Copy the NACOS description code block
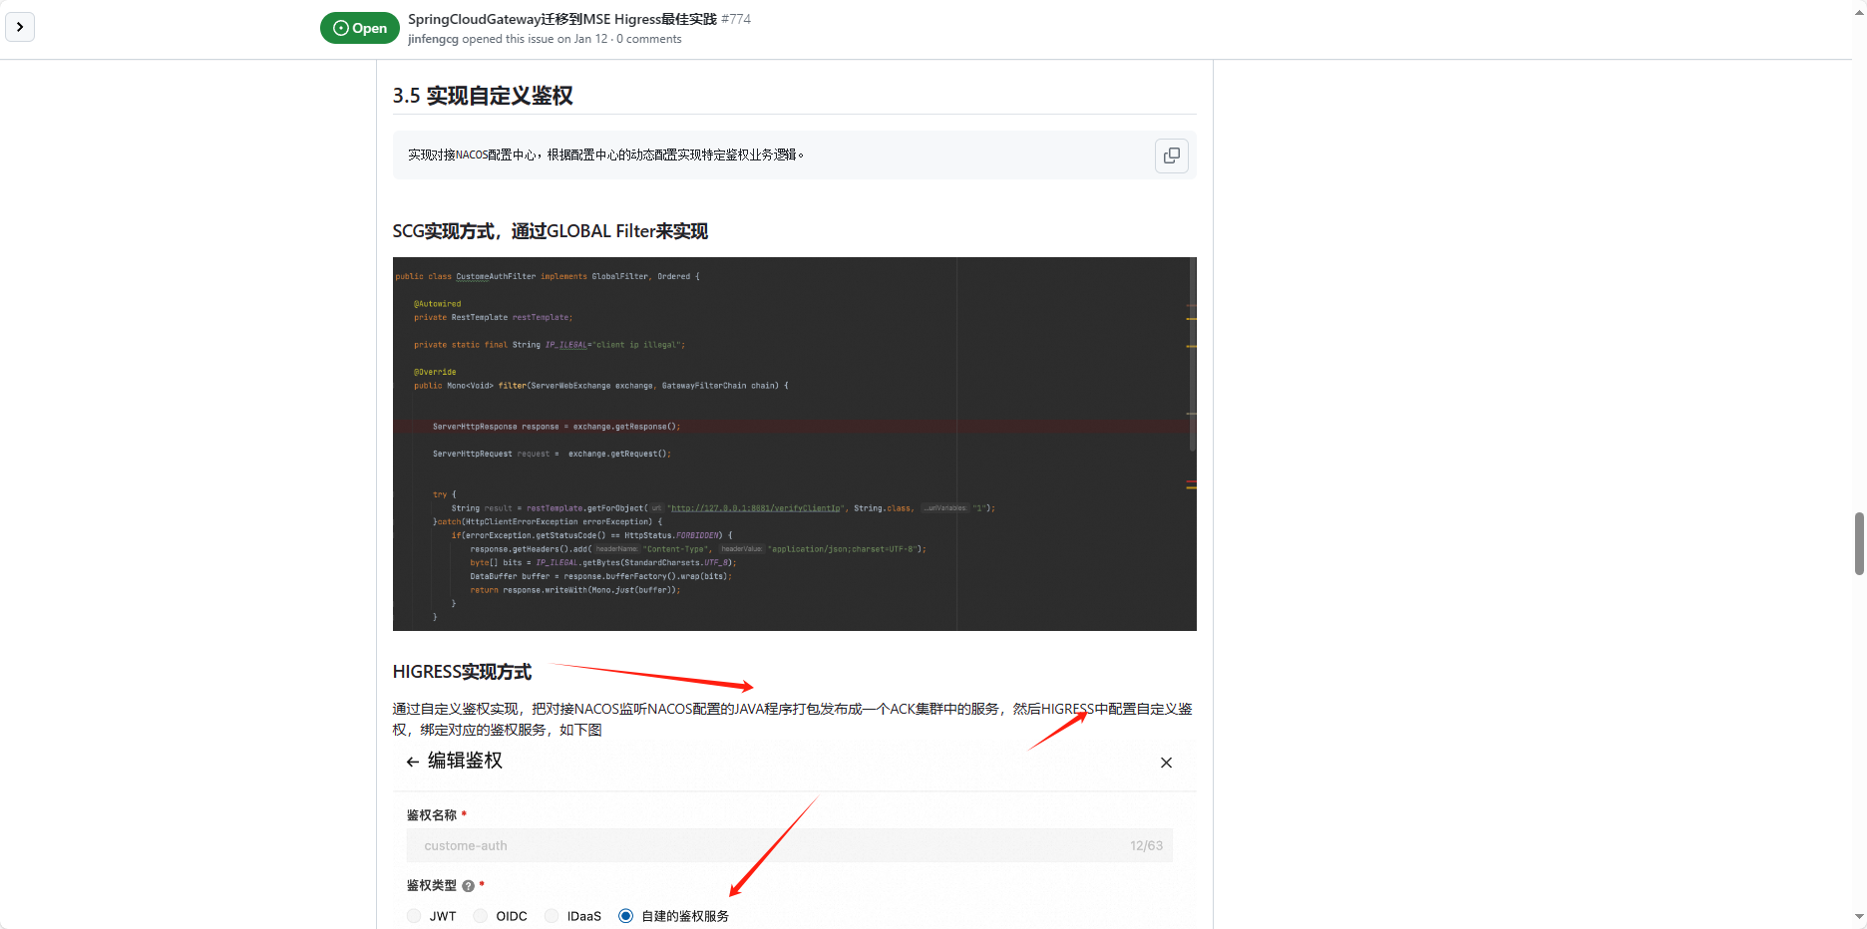 (x=1172, y=155)
